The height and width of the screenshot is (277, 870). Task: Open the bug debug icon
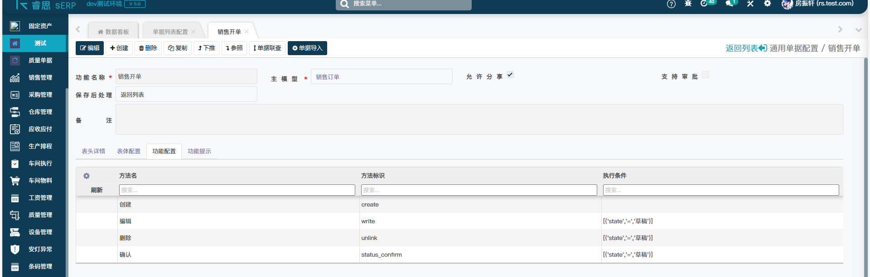(688, 4)
